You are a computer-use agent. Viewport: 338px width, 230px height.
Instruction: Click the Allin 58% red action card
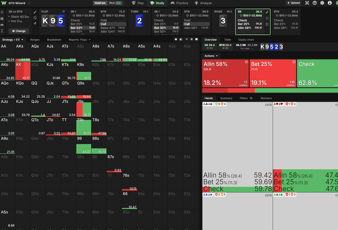225,73
